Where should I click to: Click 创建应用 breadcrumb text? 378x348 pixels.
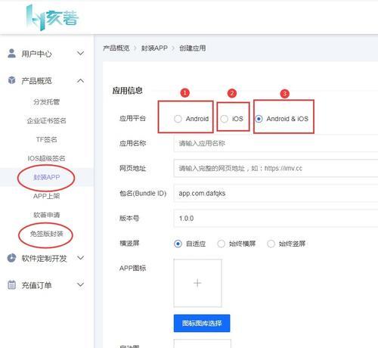[x=193, y=48]
